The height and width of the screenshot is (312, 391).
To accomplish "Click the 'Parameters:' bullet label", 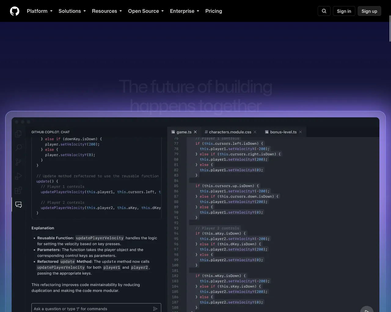I will click(49, 250).
